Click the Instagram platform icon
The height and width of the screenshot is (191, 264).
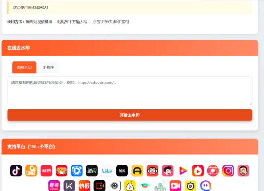228,171
